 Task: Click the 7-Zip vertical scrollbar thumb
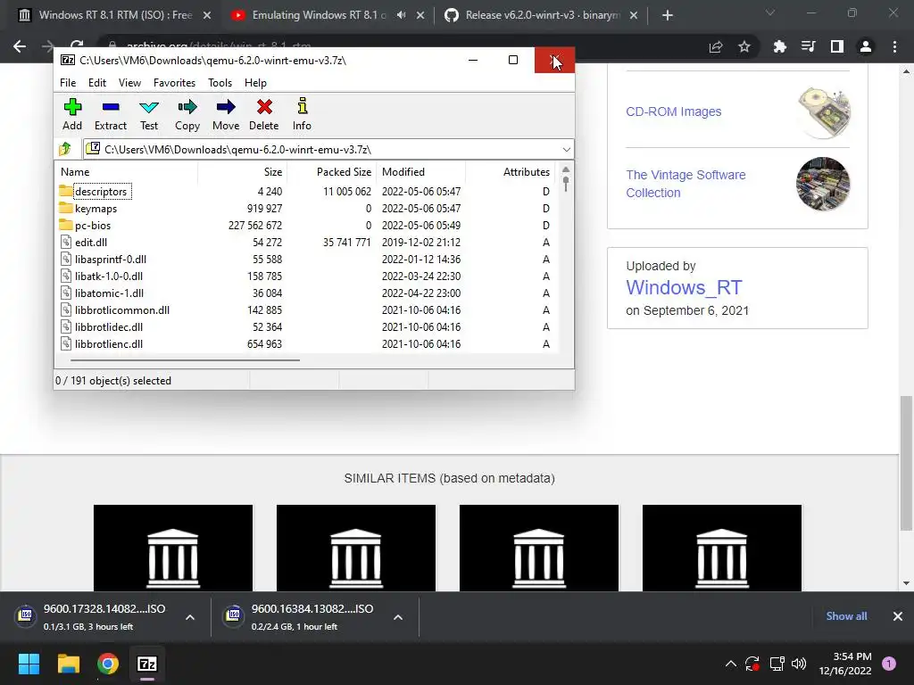coord(565,183)
